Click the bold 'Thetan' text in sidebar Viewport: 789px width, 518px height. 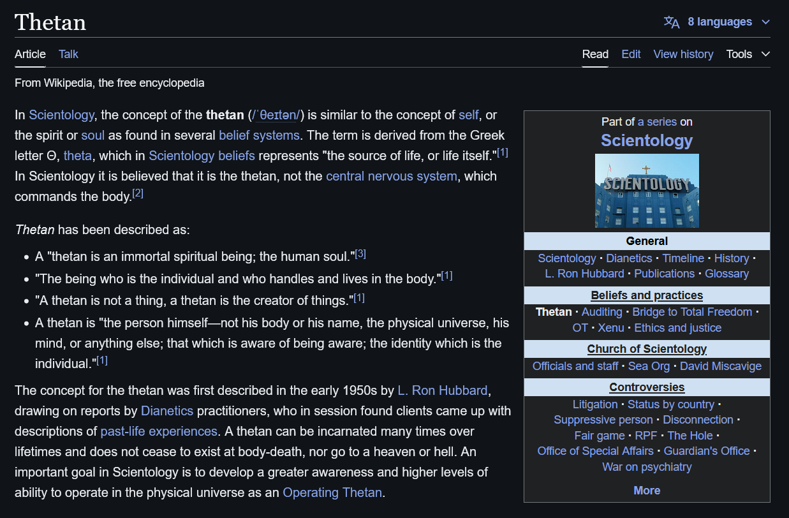[x=554, y=312]
